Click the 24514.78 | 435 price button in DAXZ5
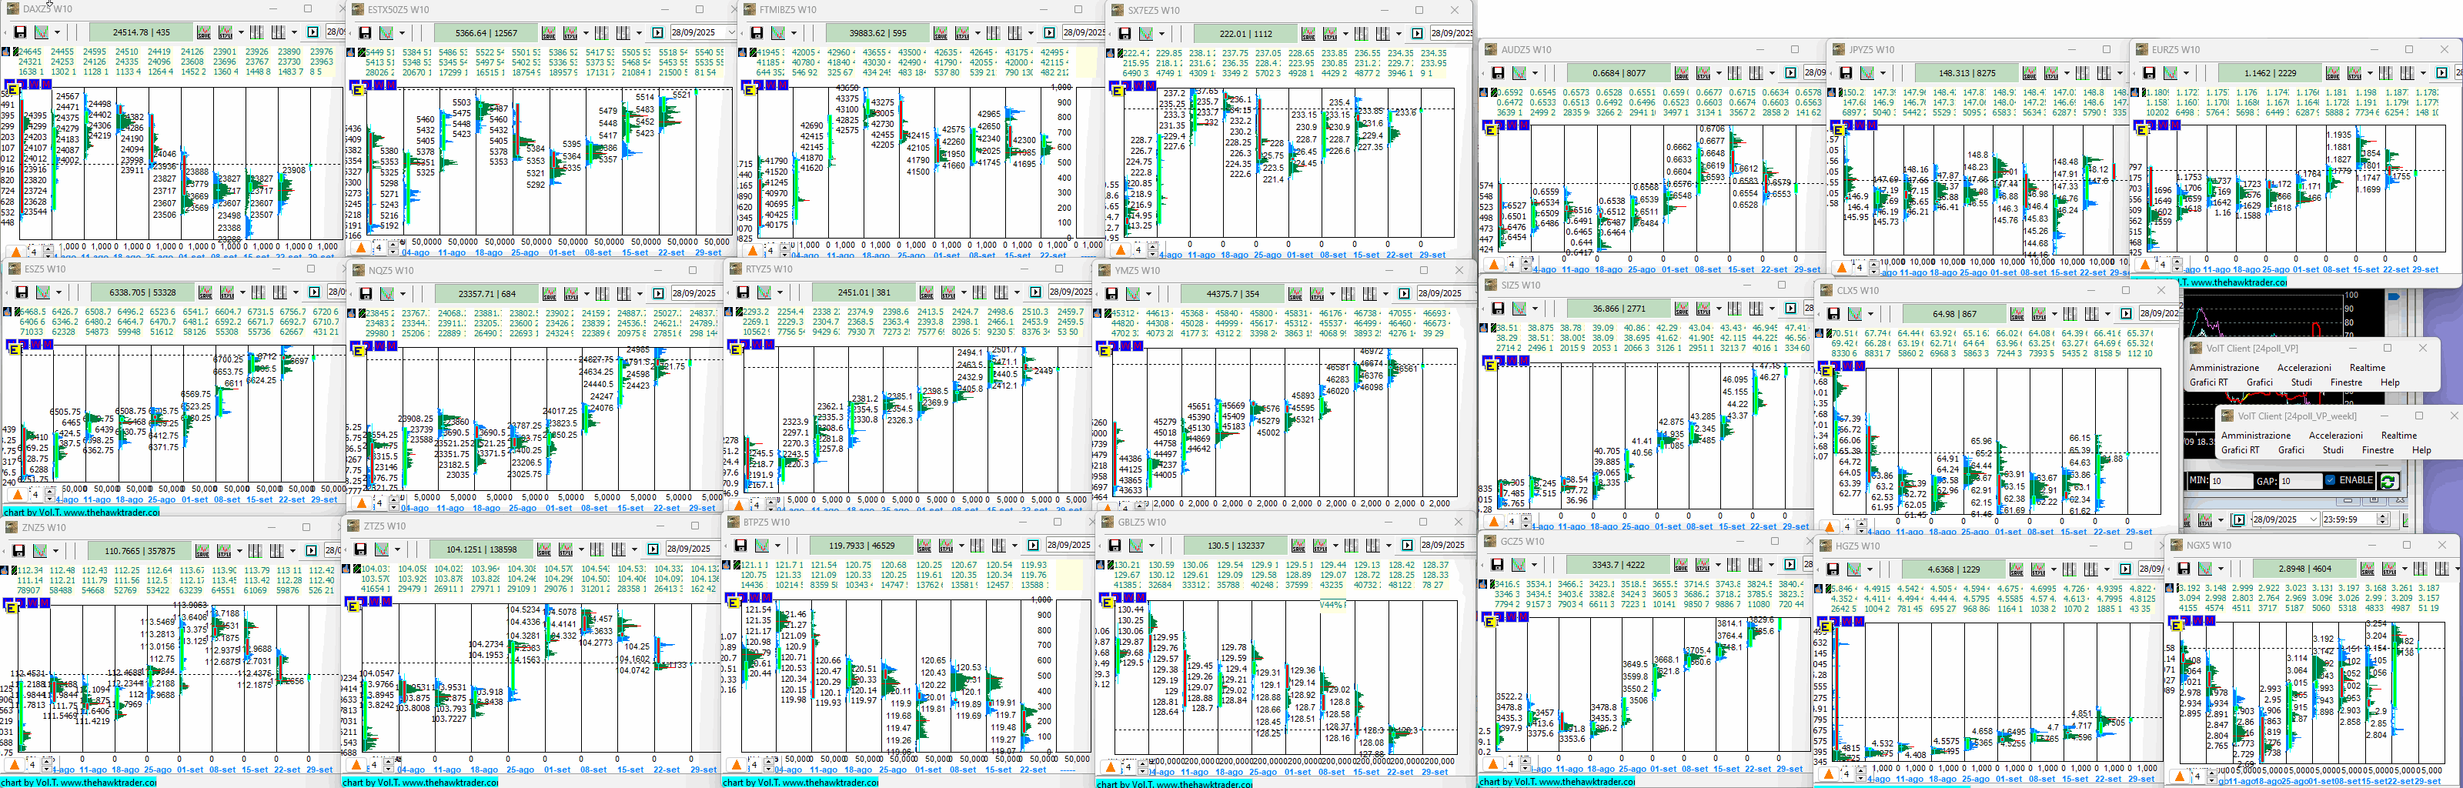Image resolution: width=2463 pixels, height=788 pixels. tap(142, 32)
